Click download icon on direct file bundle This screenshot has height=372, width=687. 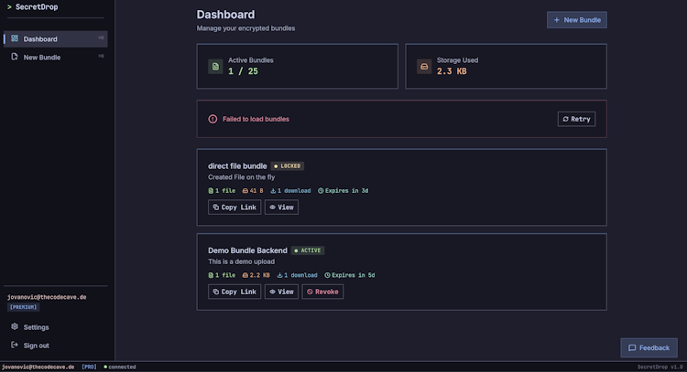tap(273, 191)
